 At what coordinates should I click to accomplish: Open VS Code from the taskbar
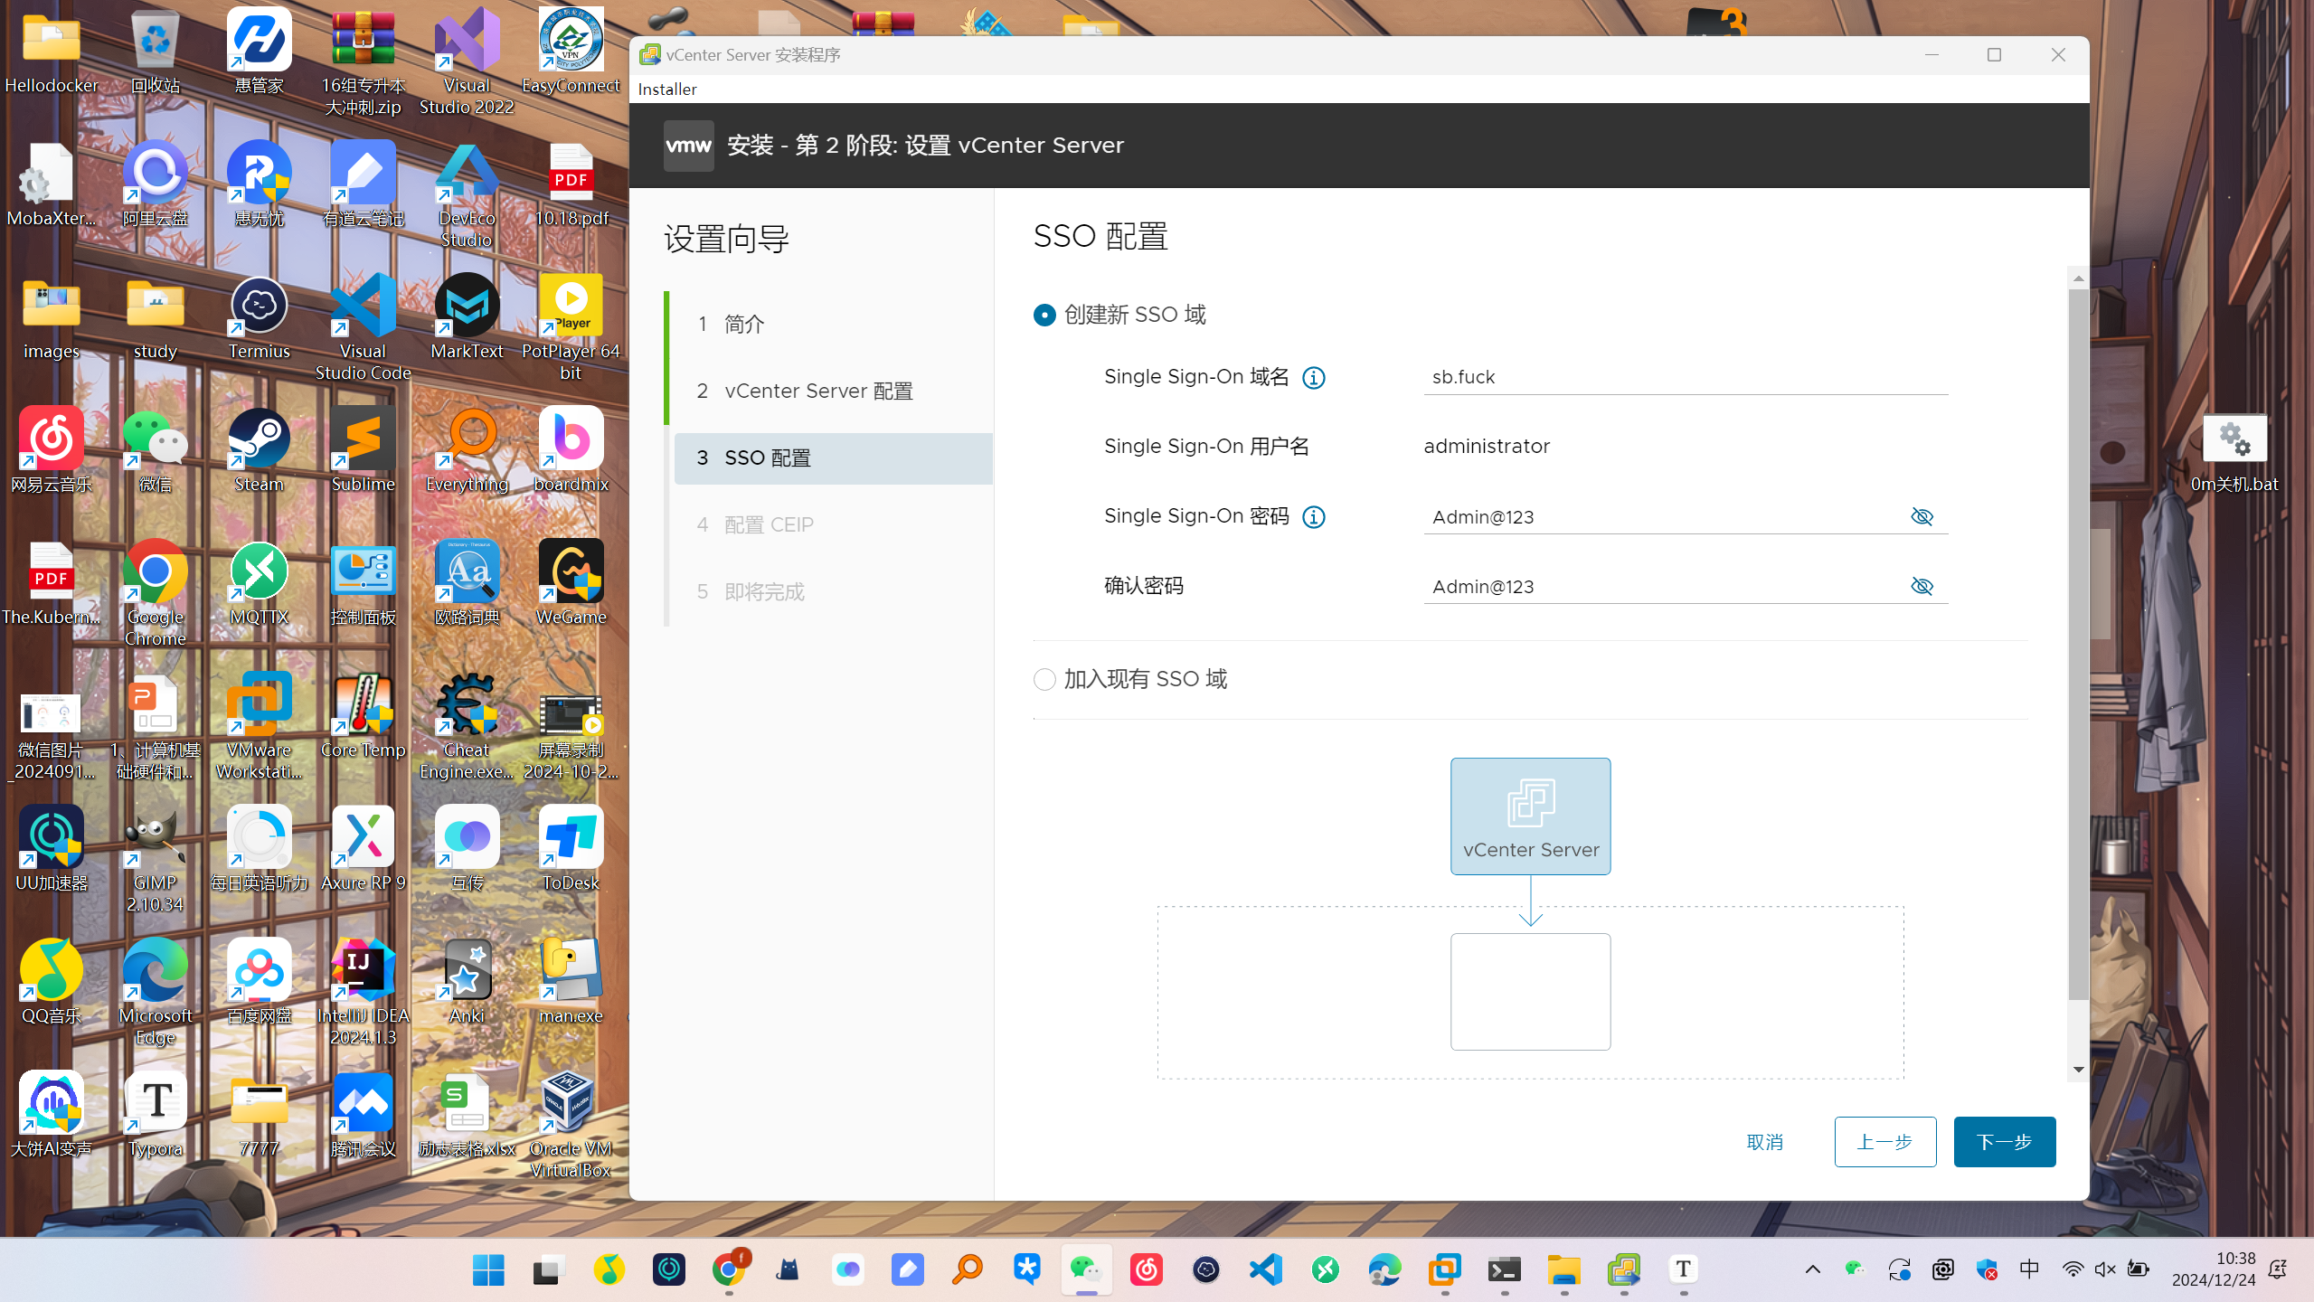tap(1265, 1269)
